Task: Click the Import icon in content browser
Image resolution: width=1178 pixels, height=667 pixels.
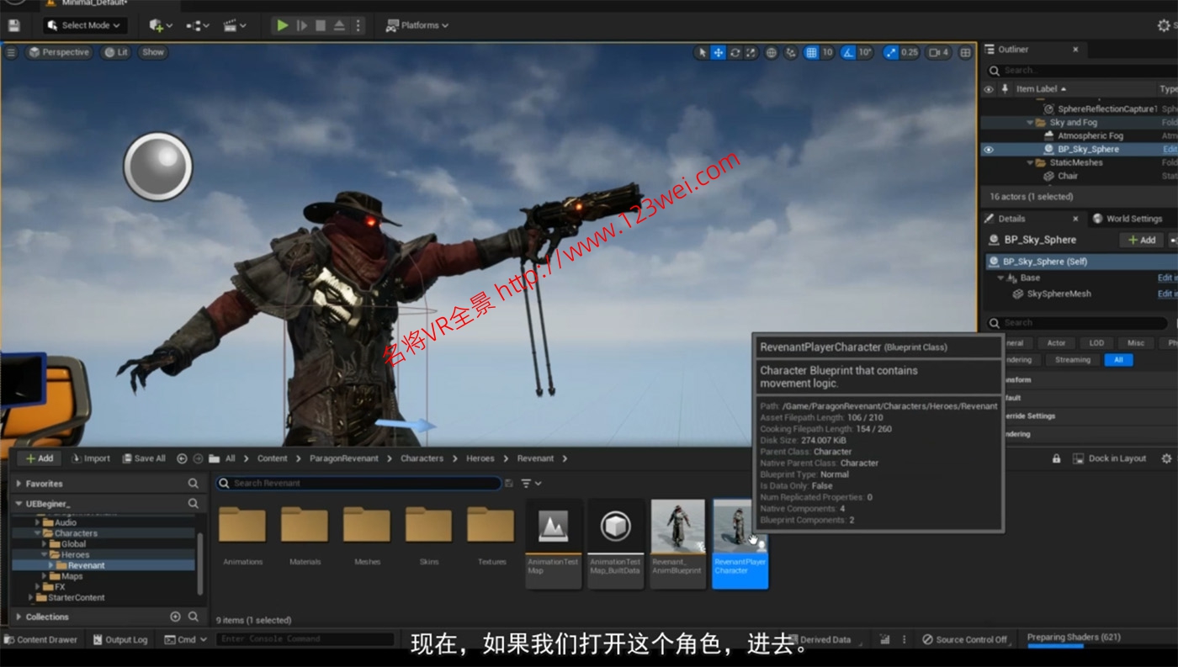Action: pyautogui.click(x=92, y=458)
